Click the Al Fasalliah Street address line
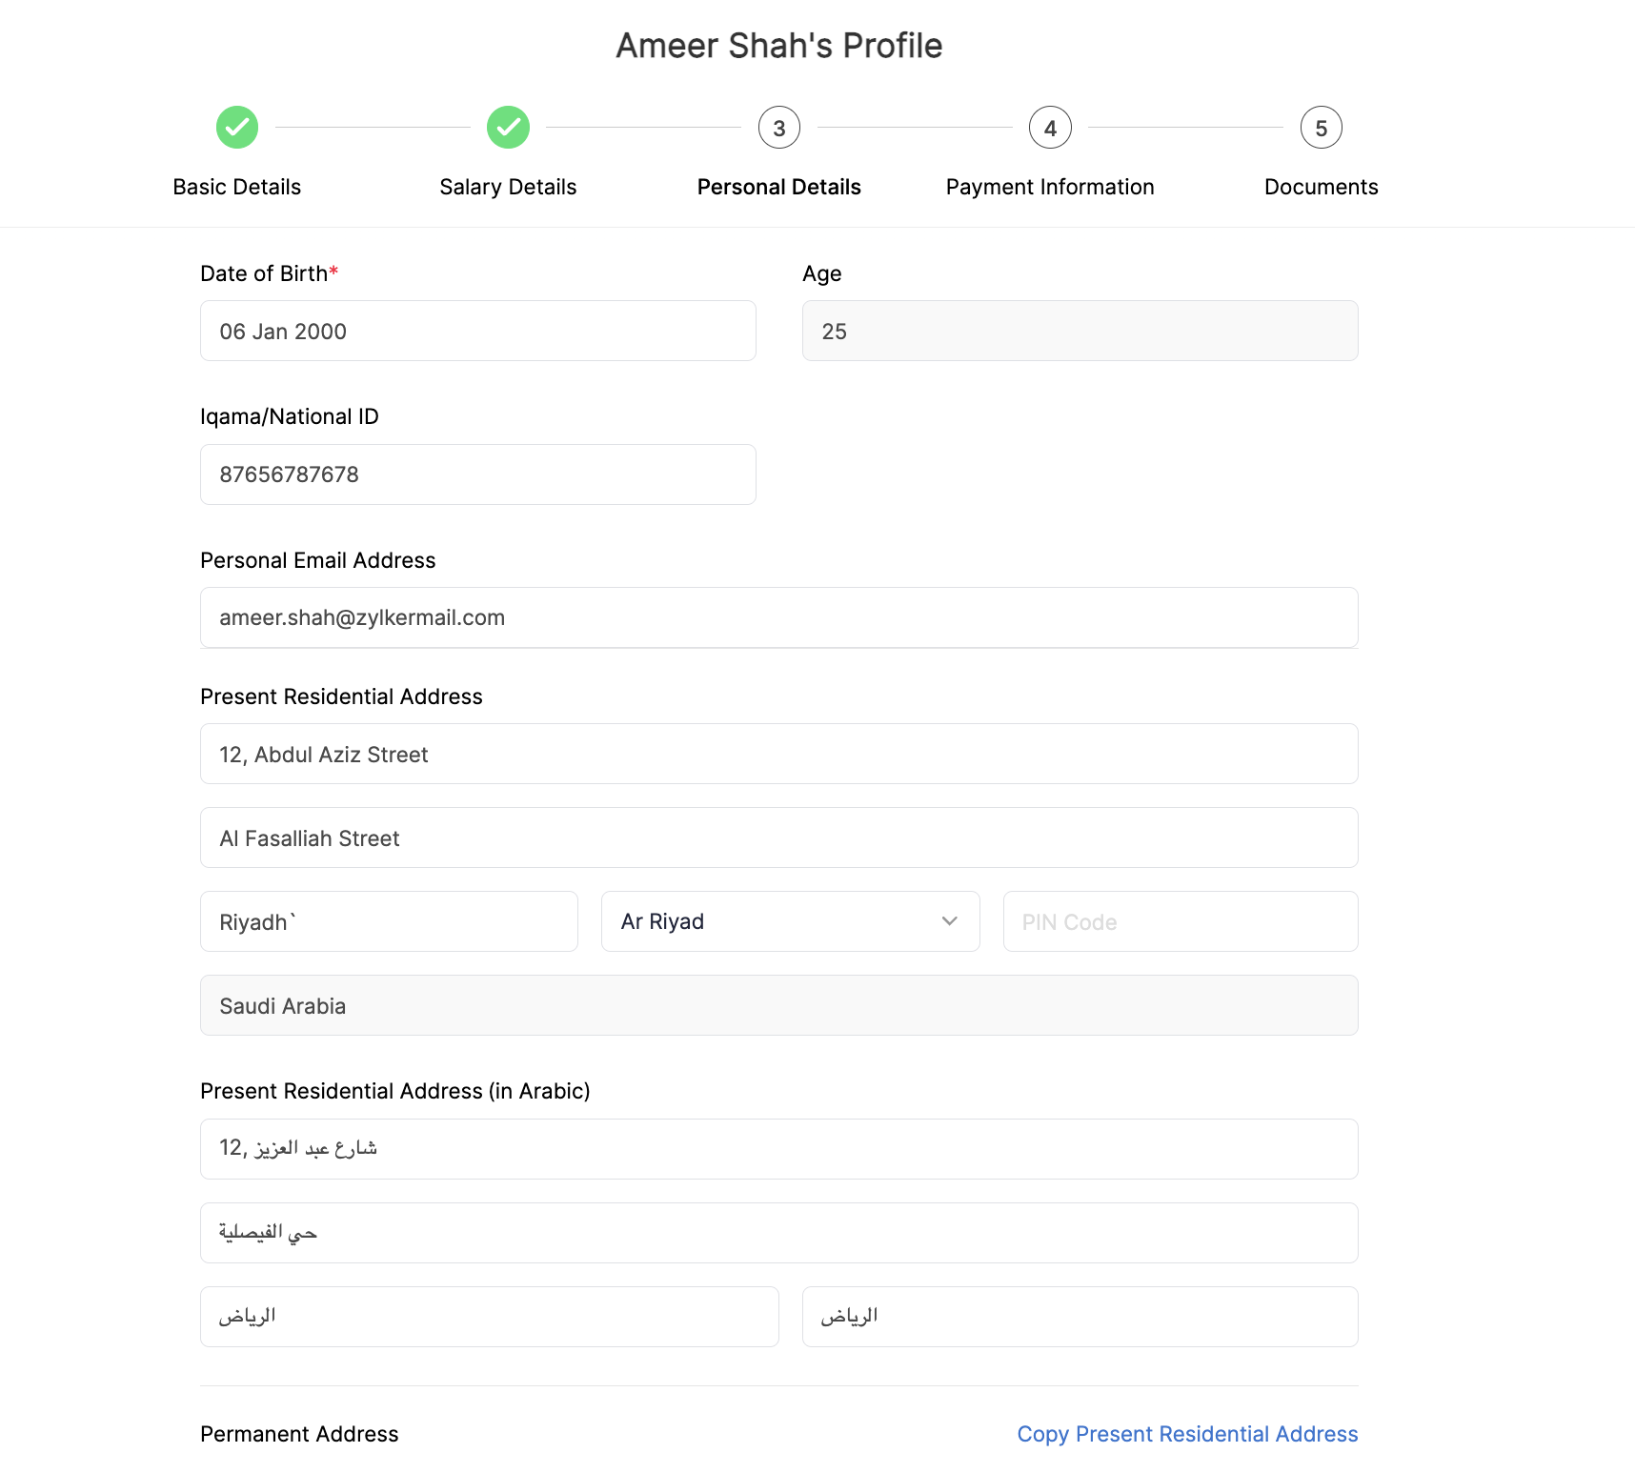This screenshot has width=1635, height=1473. 778,837
